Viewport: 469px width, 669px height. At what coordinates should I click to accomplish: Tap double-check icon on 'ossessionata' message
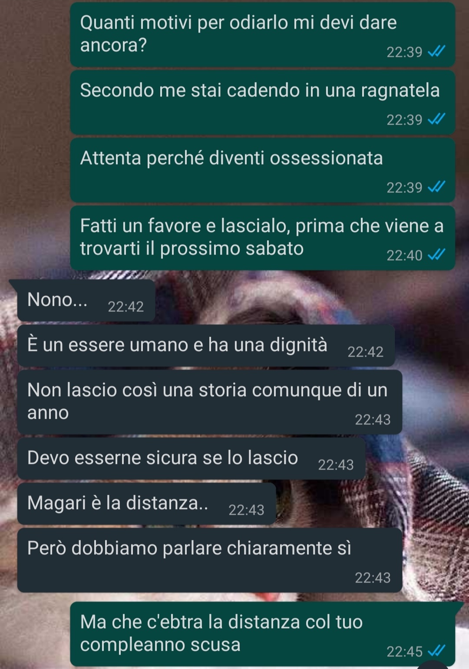point(436,187)
